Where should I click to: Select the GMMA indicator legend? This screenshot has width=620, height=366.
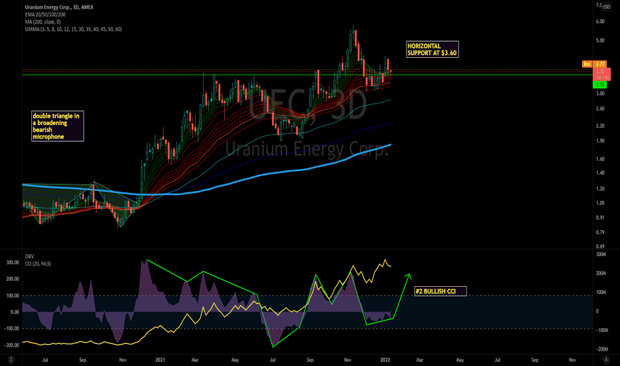74,29
